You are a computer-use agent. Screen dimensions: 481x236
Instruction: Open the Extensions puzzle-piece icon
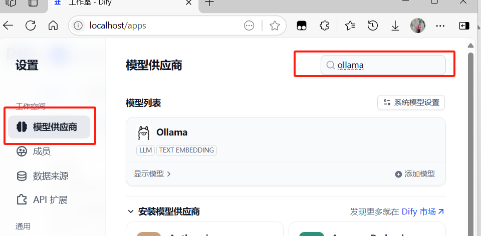tap(324, 25)
